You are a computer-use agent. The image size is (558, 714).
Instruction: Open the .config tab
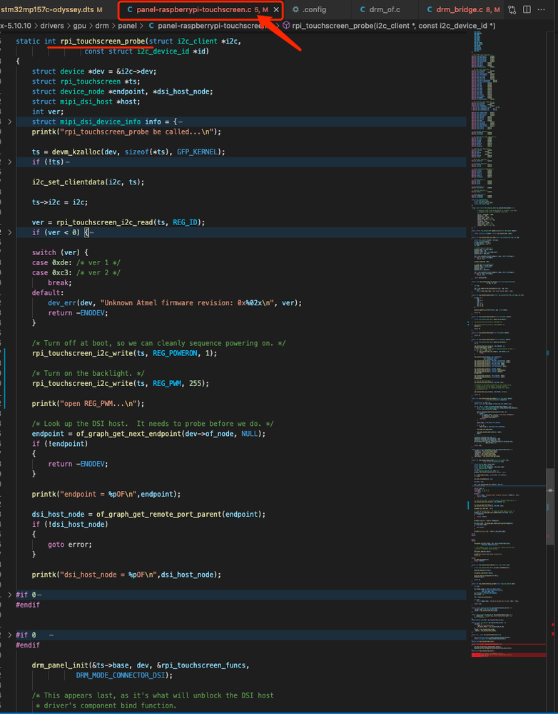(x=314, y=9)
